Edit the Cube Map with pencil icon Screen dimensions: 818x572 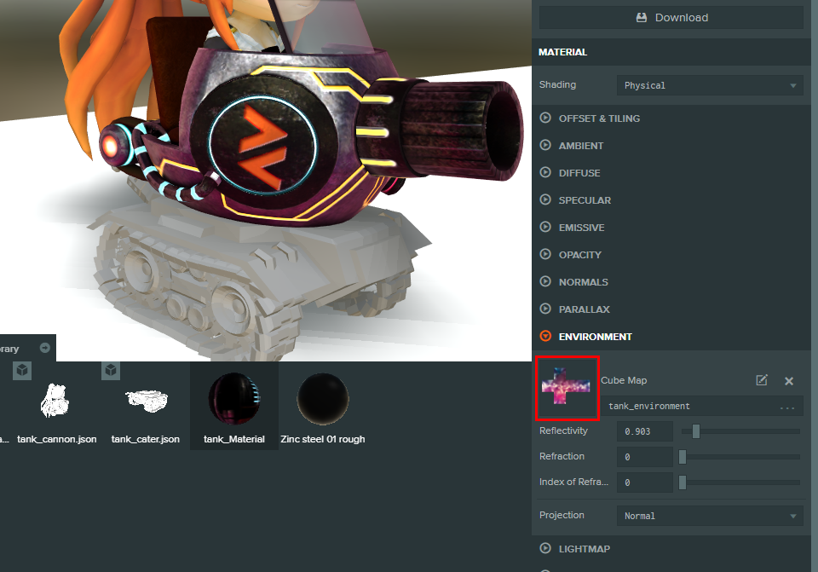762,380
